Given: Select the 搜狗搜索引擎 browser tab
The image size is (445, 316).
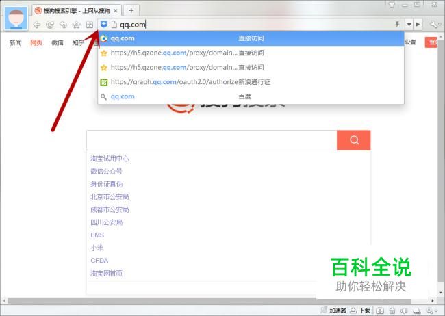Looking at the screenshot, I should [77, 11].
